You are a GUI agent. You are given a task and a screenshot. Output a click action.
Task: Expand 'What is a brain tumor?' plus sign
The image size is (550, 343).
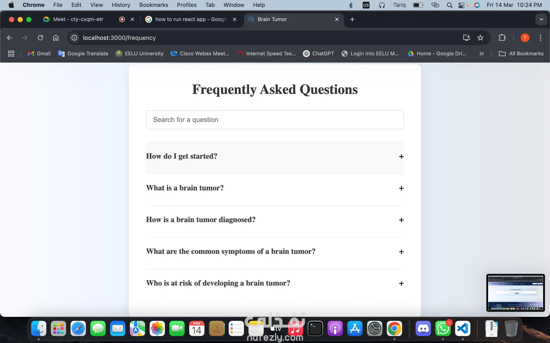(401, 188)
